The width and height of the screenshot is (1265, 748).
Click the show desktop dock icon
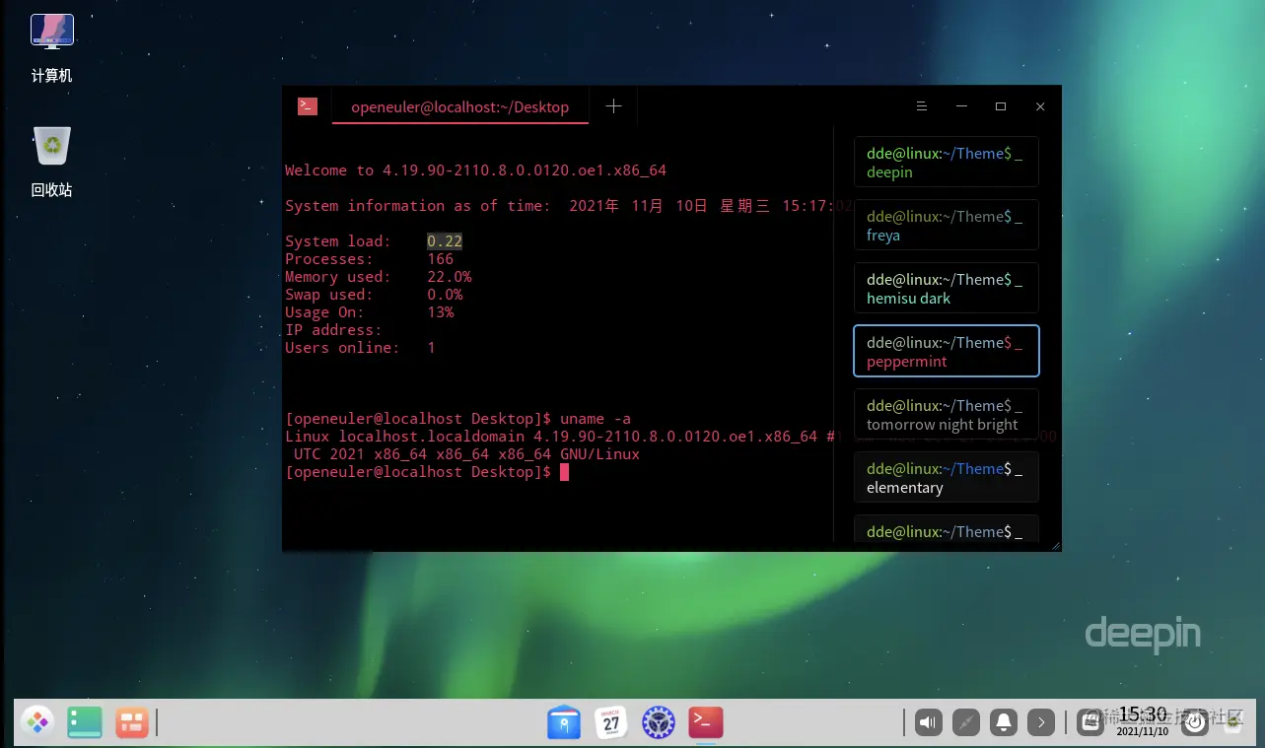click(85, 722)
